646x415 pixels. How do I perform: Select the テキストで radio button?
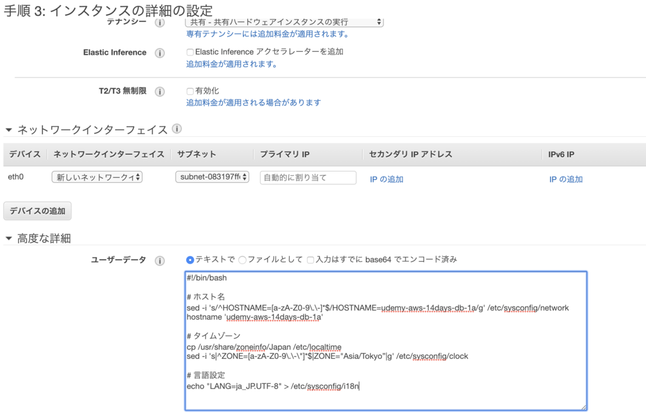pos(191,260)
